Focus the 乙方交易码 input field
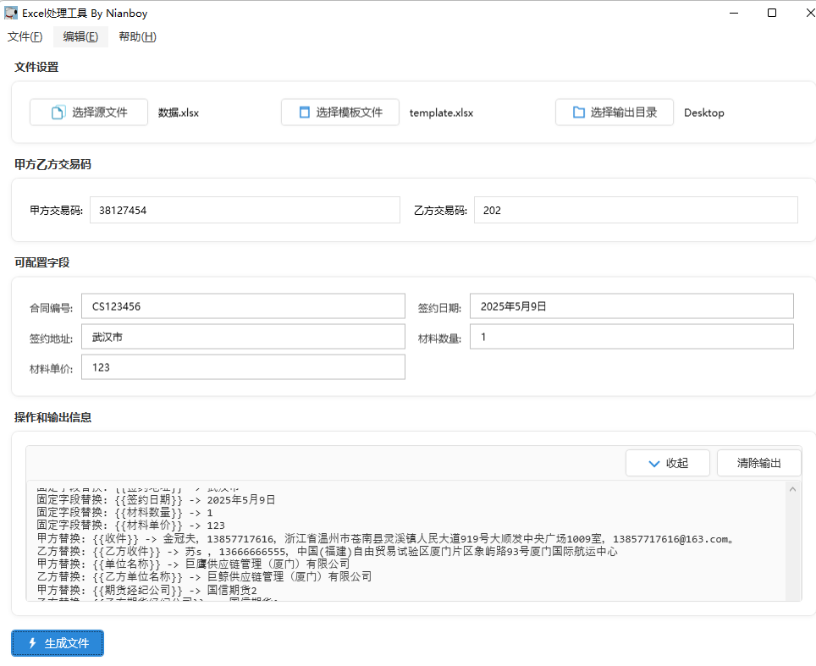This screenshot has height=666, width=816. coord(636,210)
